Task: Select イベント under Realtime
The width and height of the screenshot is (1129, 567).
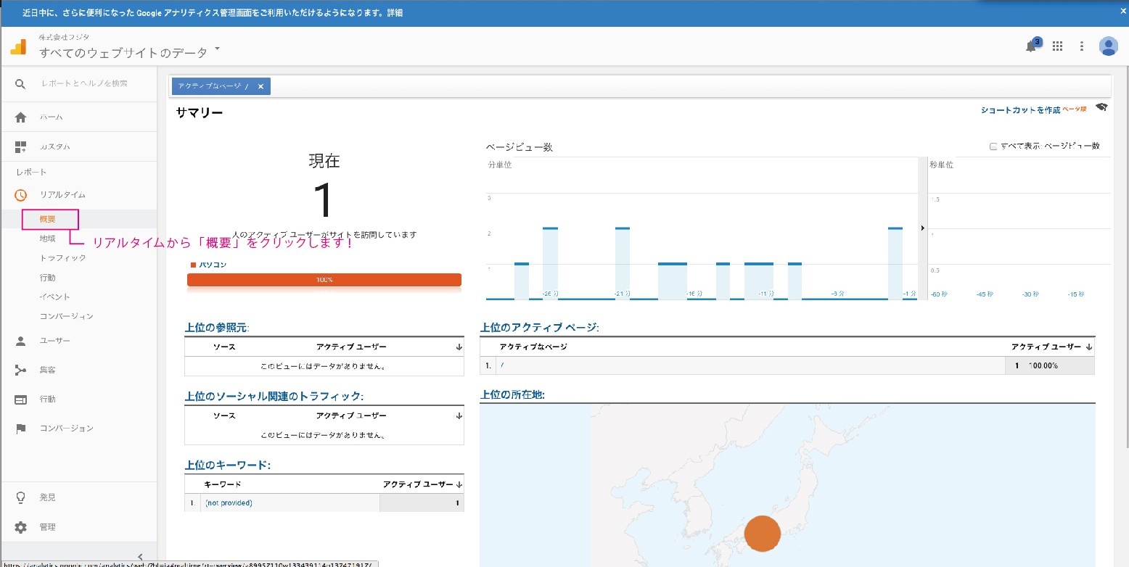Action: coord(55,297)
